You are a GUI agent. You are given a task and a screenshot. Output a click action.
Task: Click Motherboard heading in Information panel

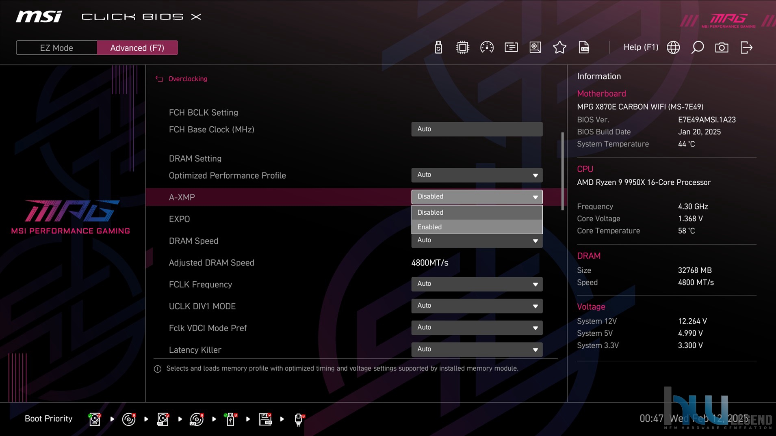click(601, 94)
